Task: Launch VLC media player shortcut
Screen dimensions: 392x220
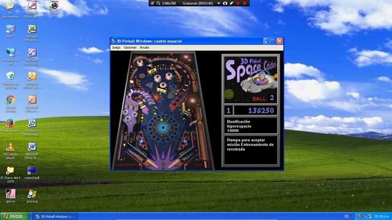Action: pos(10,151)
